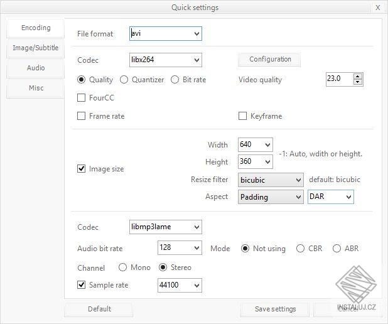The height and width of the screenshot is (324, 388).
Task: Open the DAR aspect dropdown
Action: coord(331,197)
